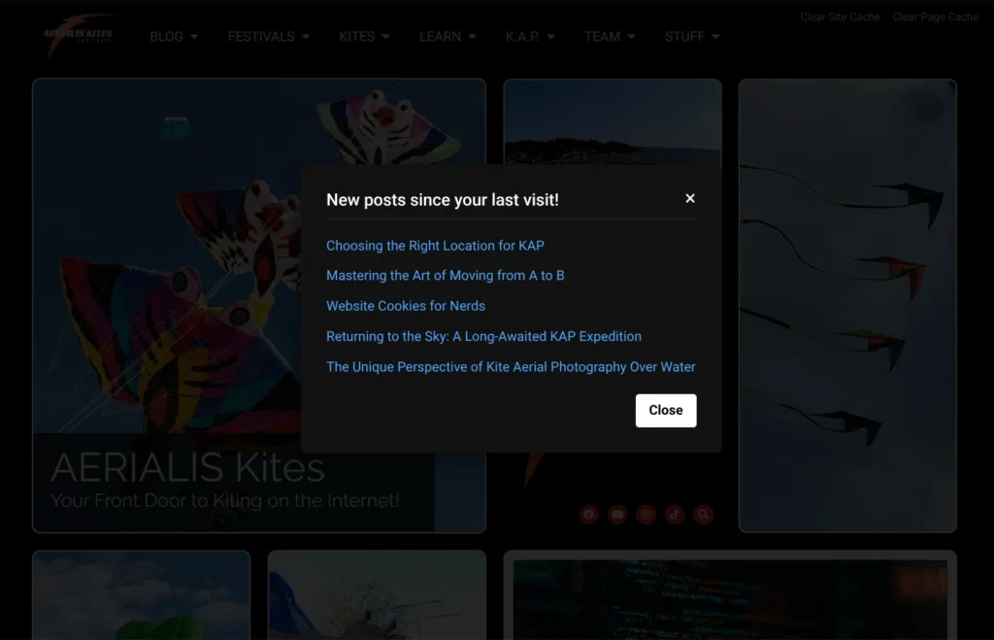Open the LEARN menu
Screen dimensions: 994x640
[447, 37]
